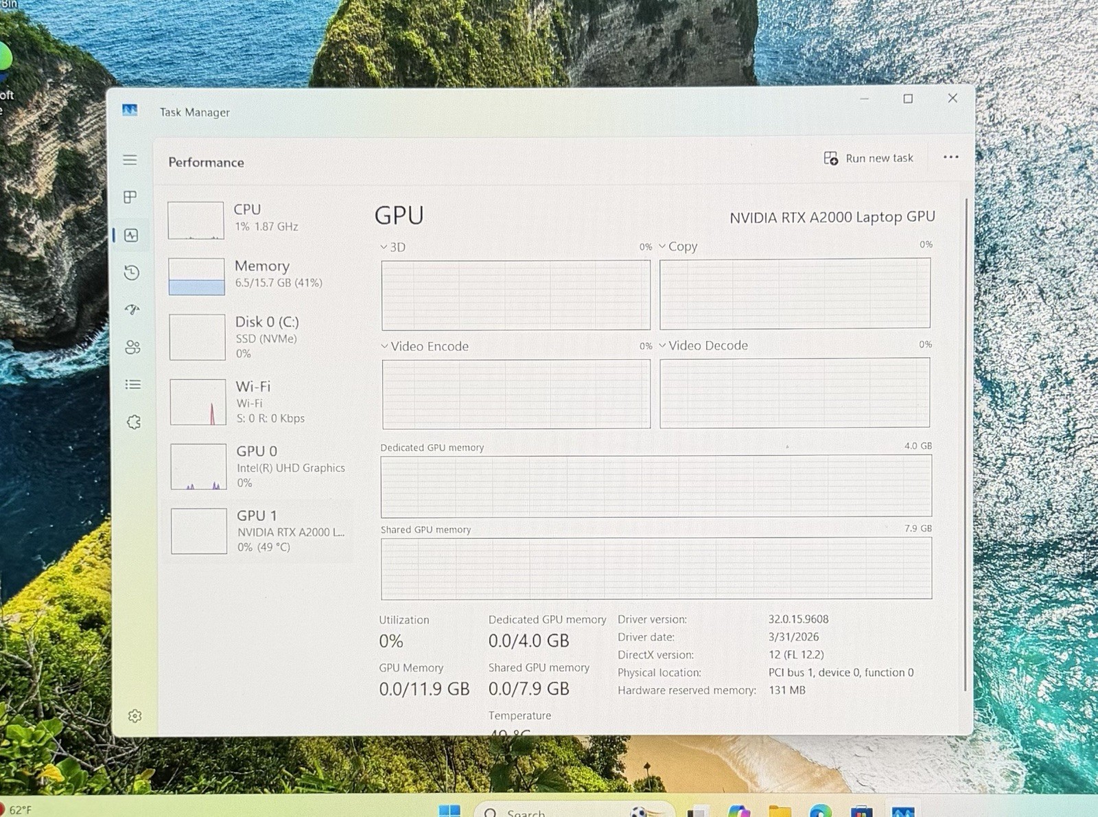Go to the Processes page icon
This screenshot has height=817, width=1098.
[x=130, y=198]
